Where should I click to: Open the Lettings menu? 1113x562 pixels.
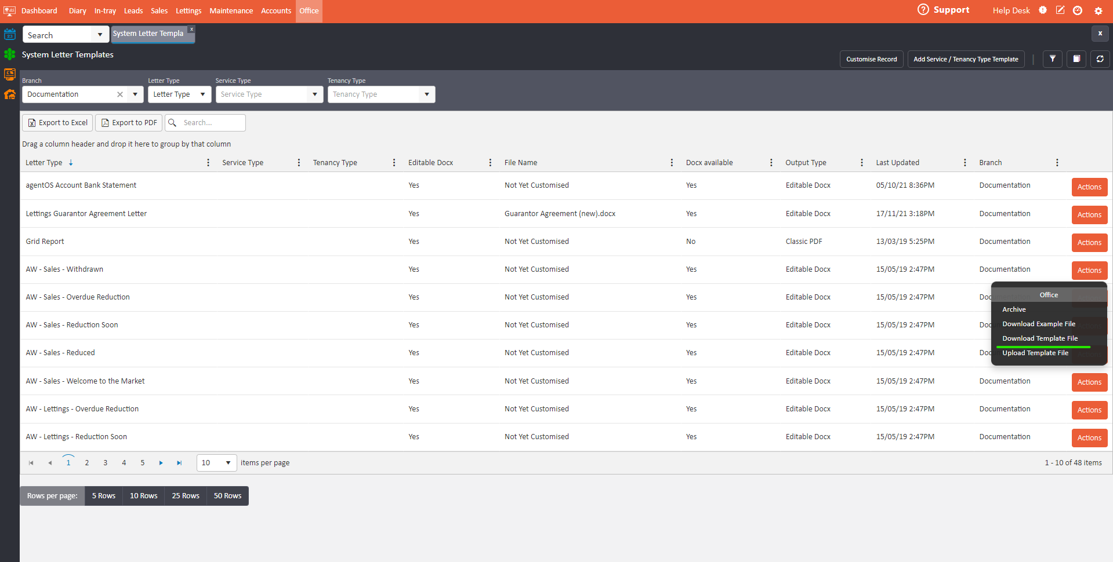[x=188, y=10]
